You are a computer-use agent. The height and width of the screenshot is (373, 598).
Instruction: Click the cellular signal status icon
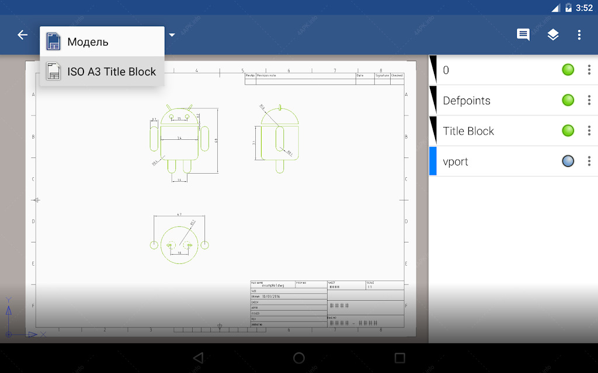pos(555,8)
